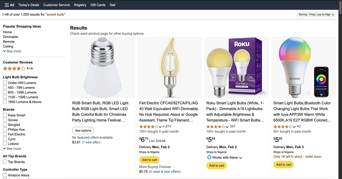Open the All hamburger menu
342x179 pixels.
pos(9,5)
